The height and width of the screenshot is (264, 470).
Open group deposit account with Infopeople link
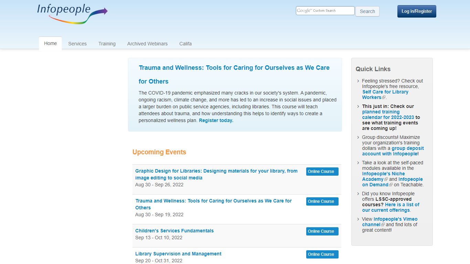click(393, 151)
